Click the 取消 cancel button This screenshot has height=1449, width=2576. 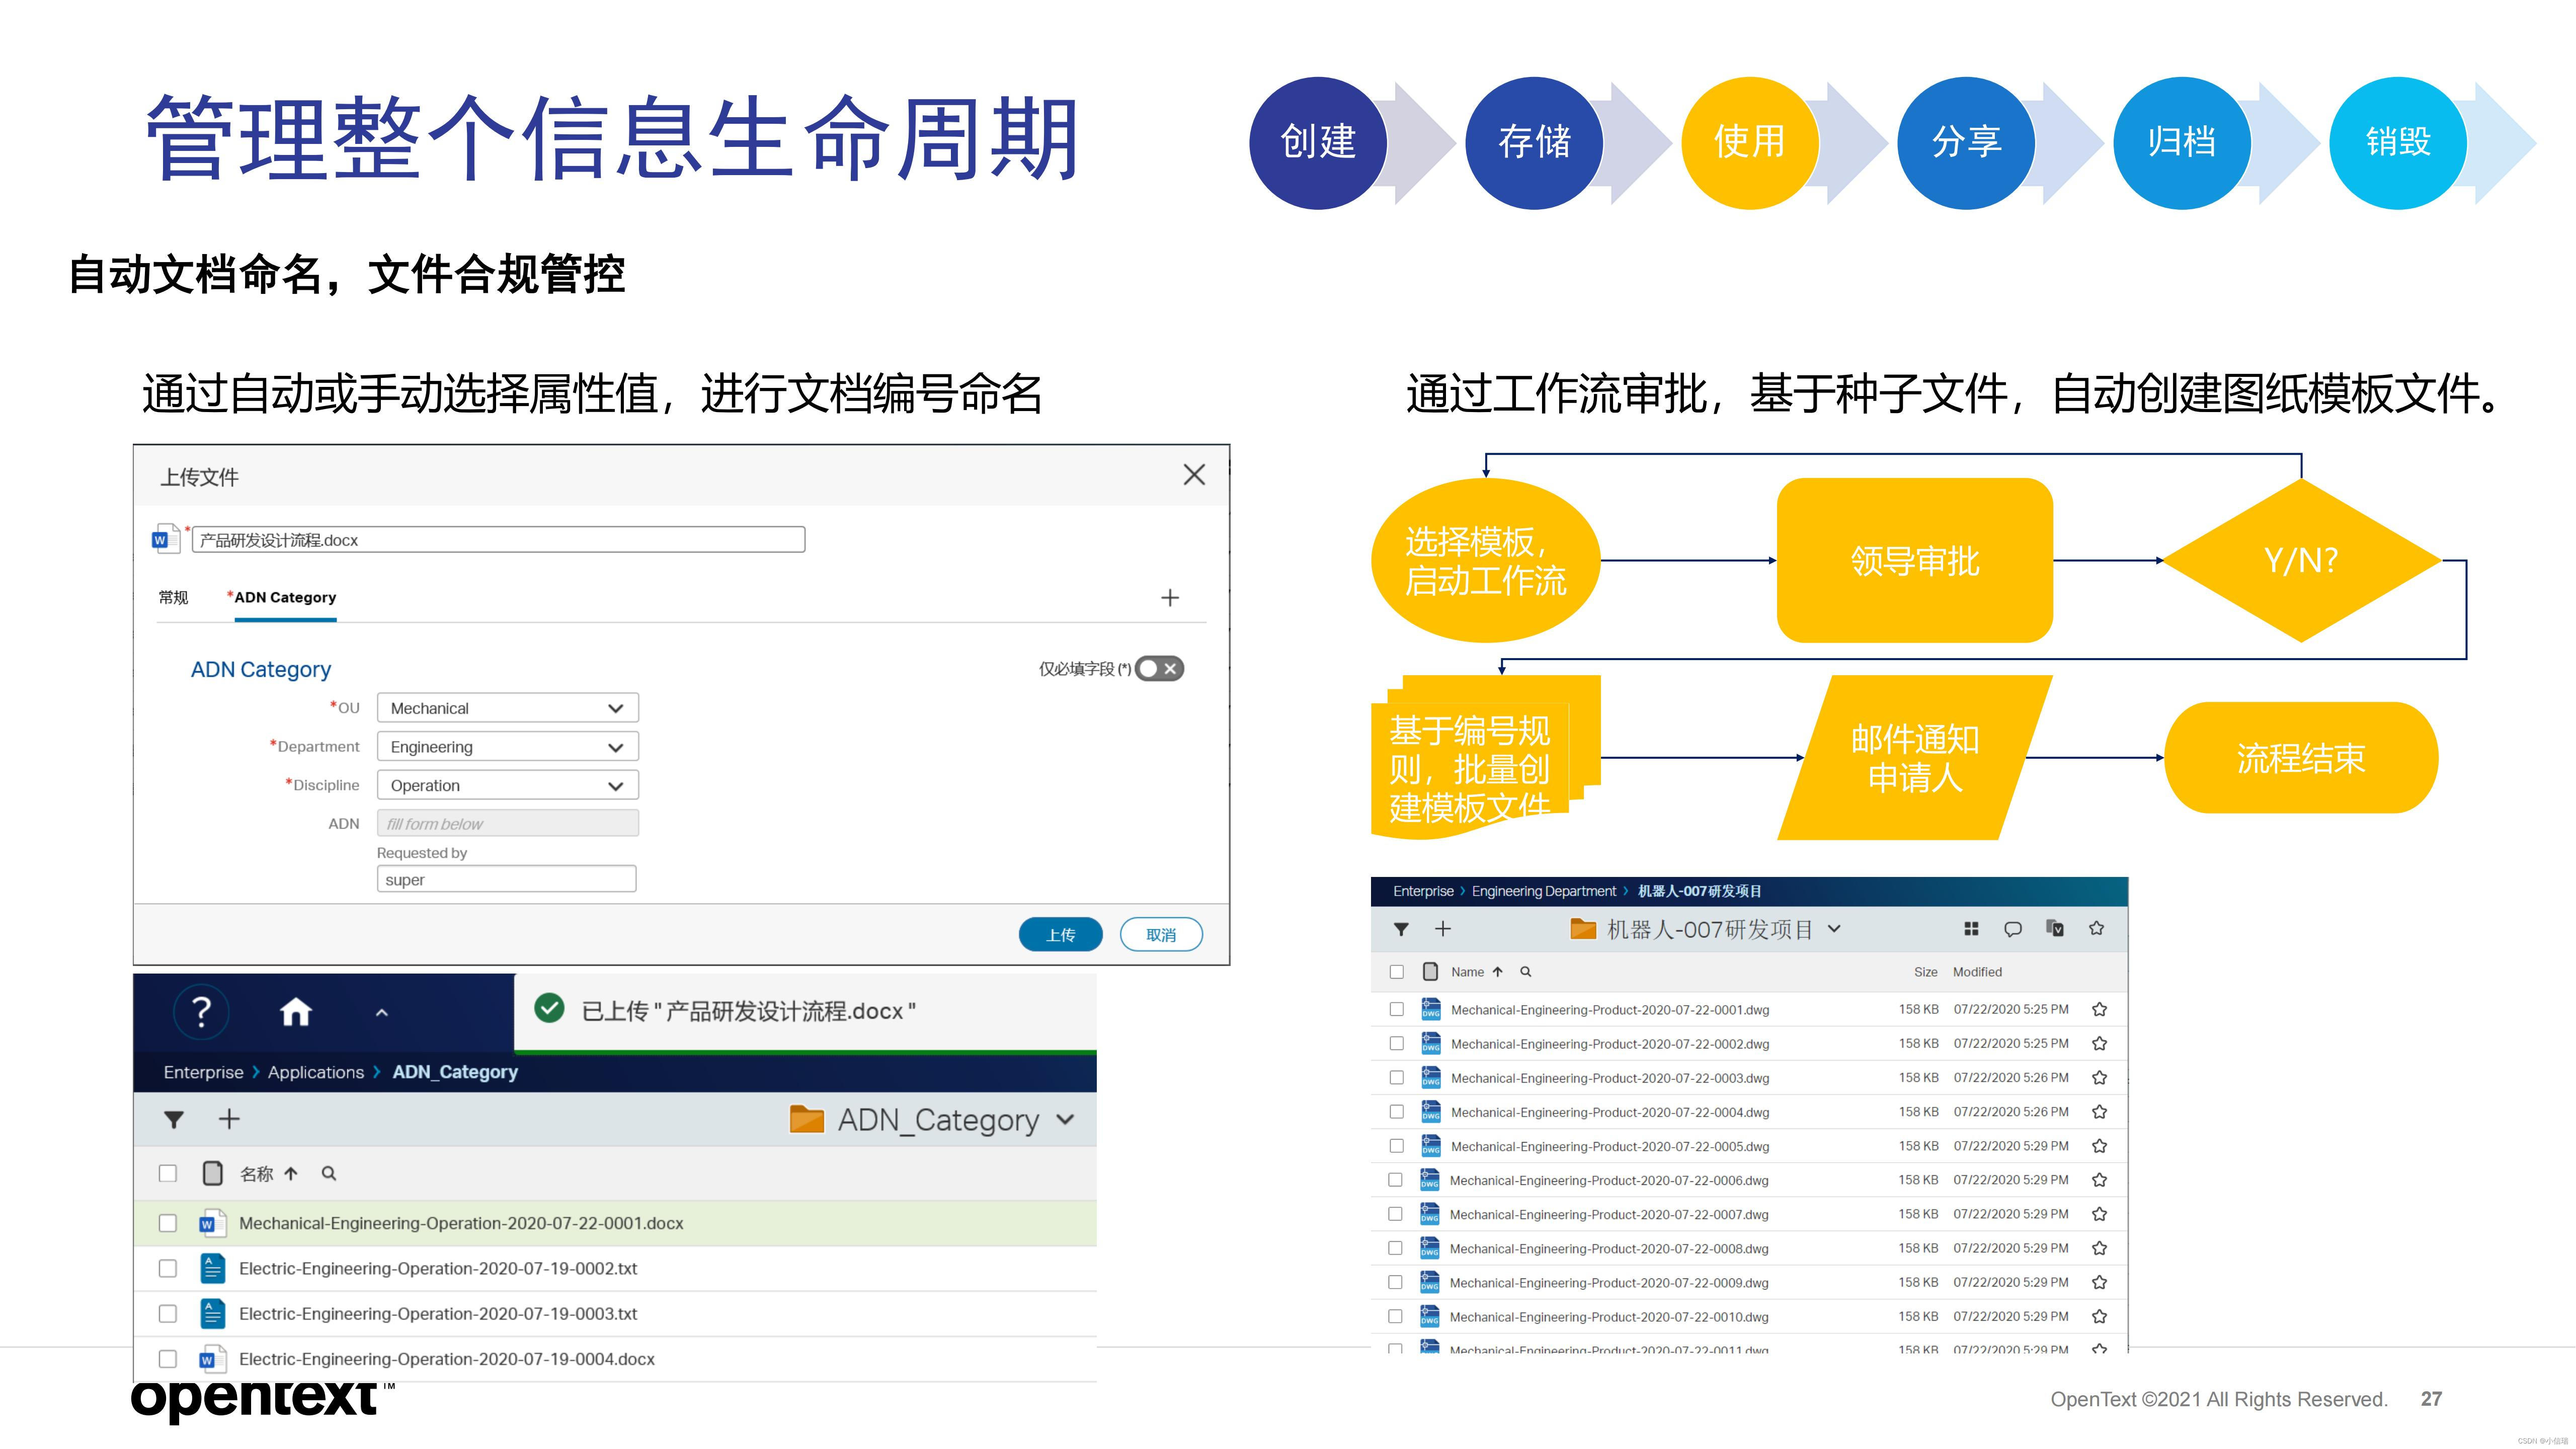(x=1160, y=935)
